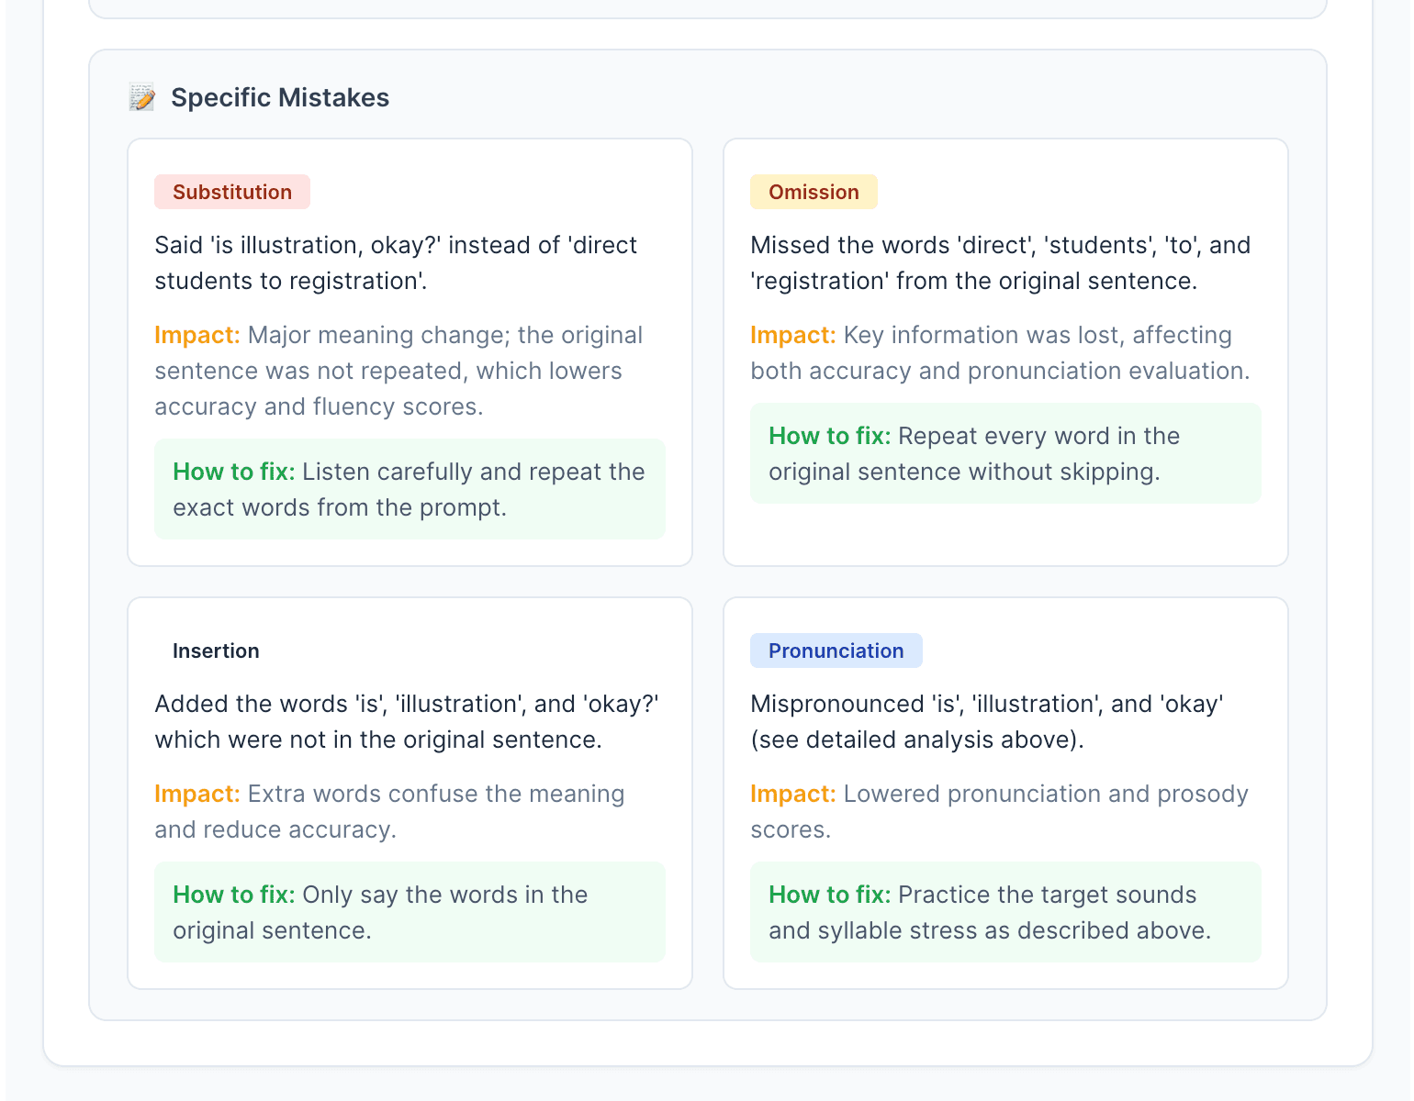Image resolution: width=1414 pixels, height=1101 pixels.
Task: Click 'Only say the words' fix tip box
Action: [x=410, y=912]
